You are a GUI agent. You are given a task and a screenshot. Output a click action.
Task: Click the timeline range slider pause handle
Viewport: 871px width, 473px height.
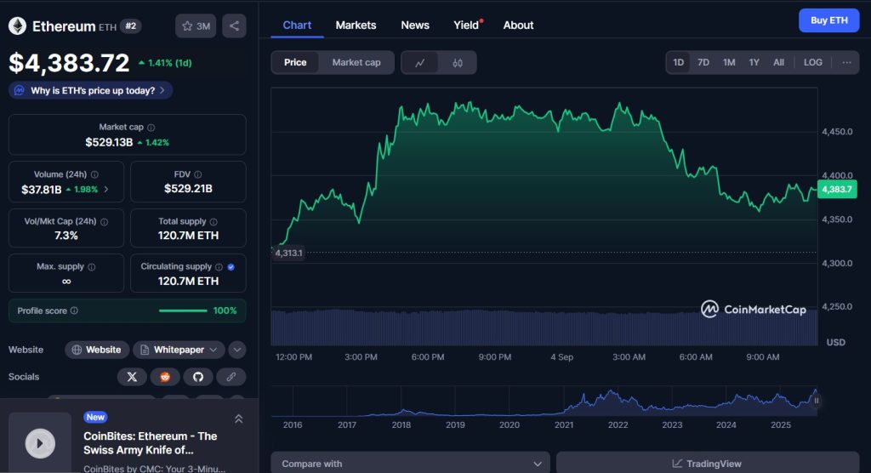(817, 400)
